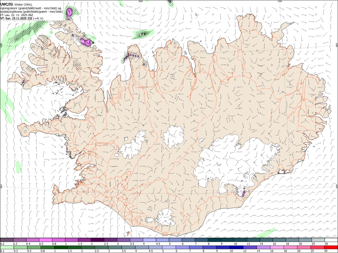Click the initial time line IT: Lau. 22. 11. 2025 06Z
This screenshot has width=338, height=253.
pos(17,15)
